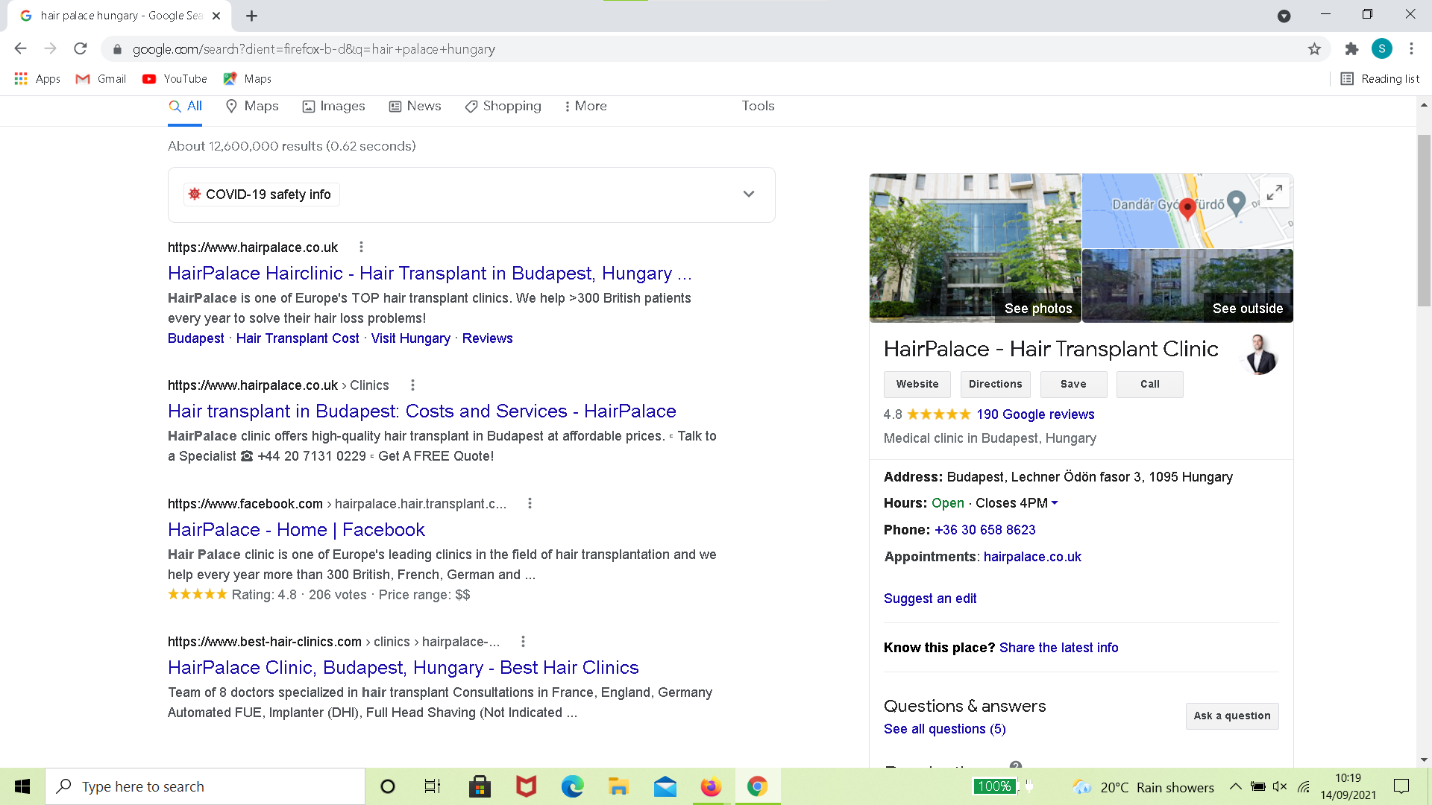Open the More search filters menu
1432x805 pixels.
click(x=585, y=106)
